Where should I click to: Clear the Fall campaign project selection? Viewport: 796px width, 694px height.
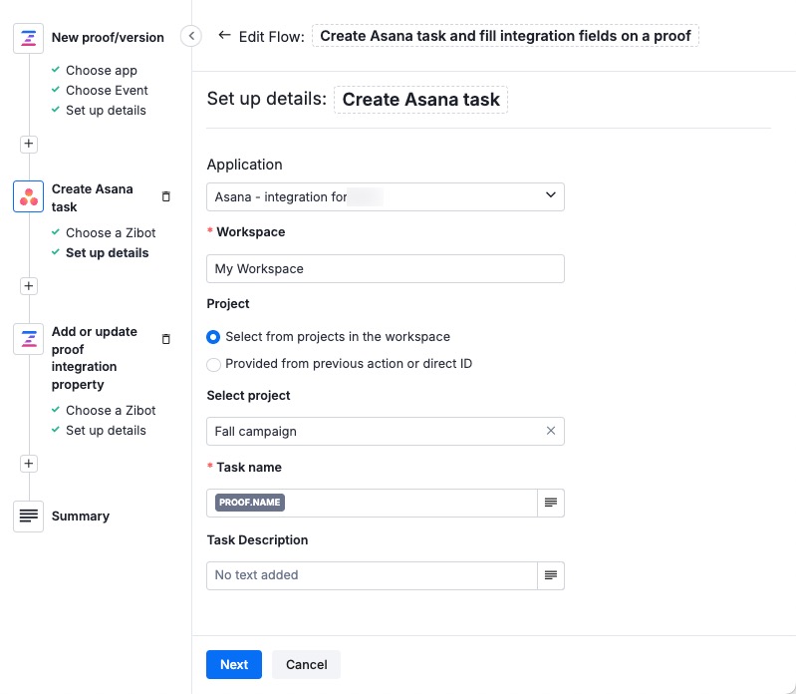click(x=550, y=431)
